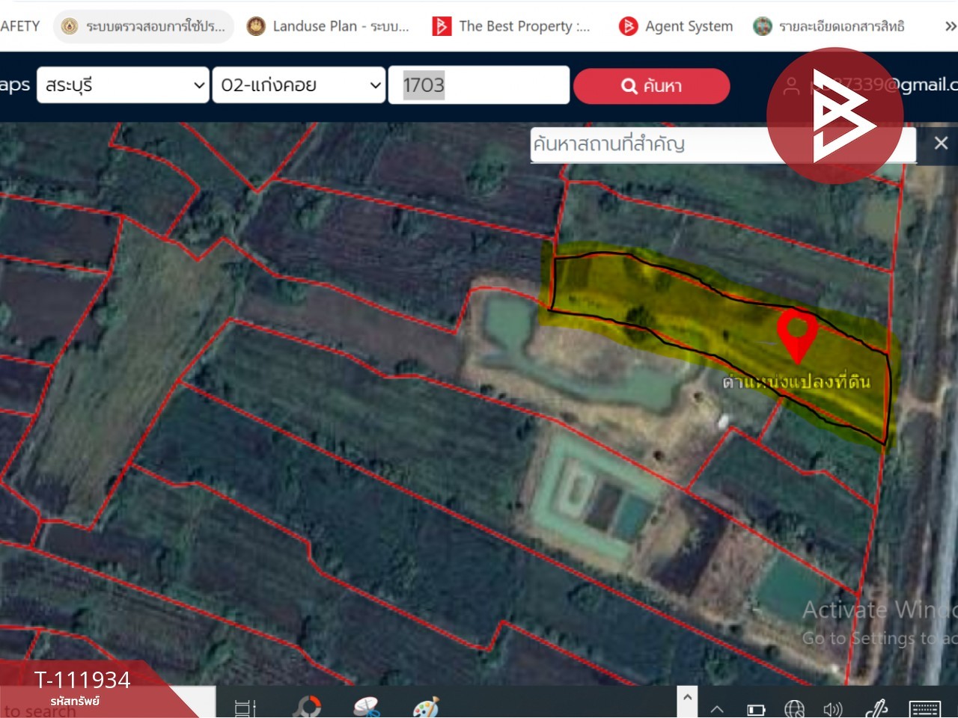Show more bookmarks via double chevron

coord(950,26)
